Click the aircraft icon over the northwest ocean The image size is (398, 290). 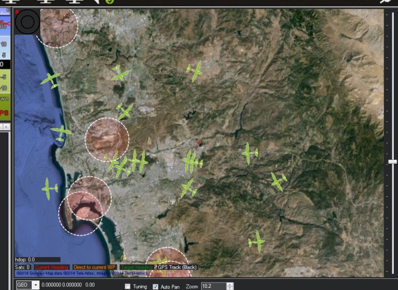click(x=51, y=80)
